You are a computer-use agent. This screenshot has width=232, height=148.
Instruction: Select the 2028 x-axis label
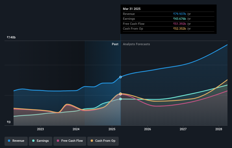(x=219, y=129)
